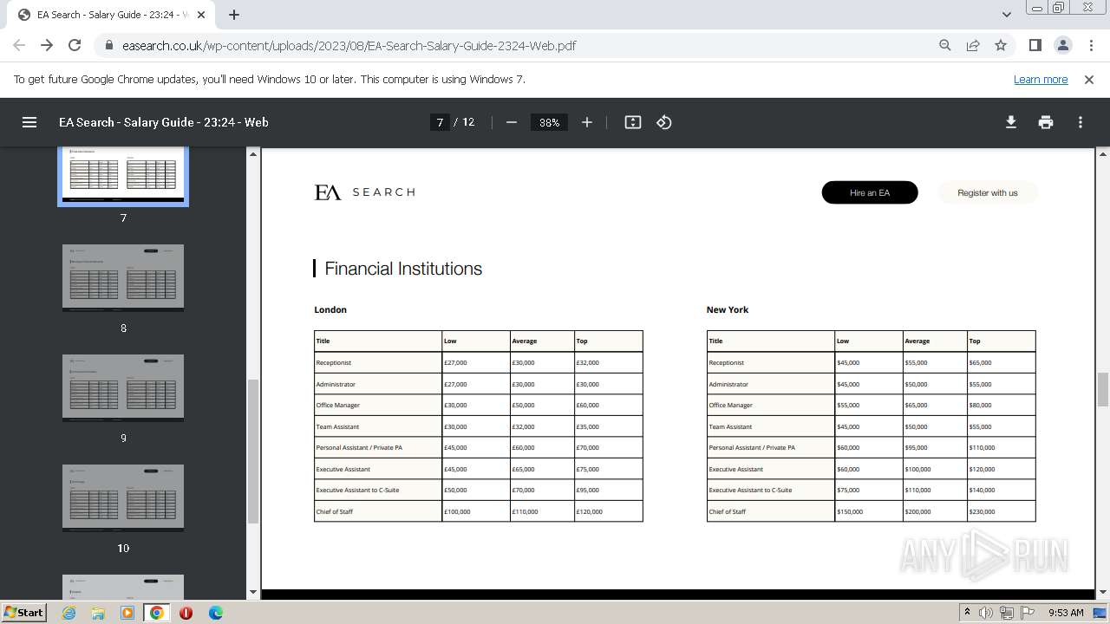Click the 9:53 AM system clock

[x=1066, y=613]
